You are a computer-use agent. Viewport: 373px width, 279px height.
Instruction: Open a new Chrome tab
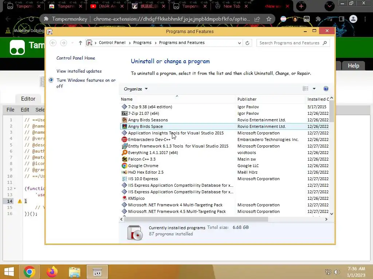[x=301, y=6]
